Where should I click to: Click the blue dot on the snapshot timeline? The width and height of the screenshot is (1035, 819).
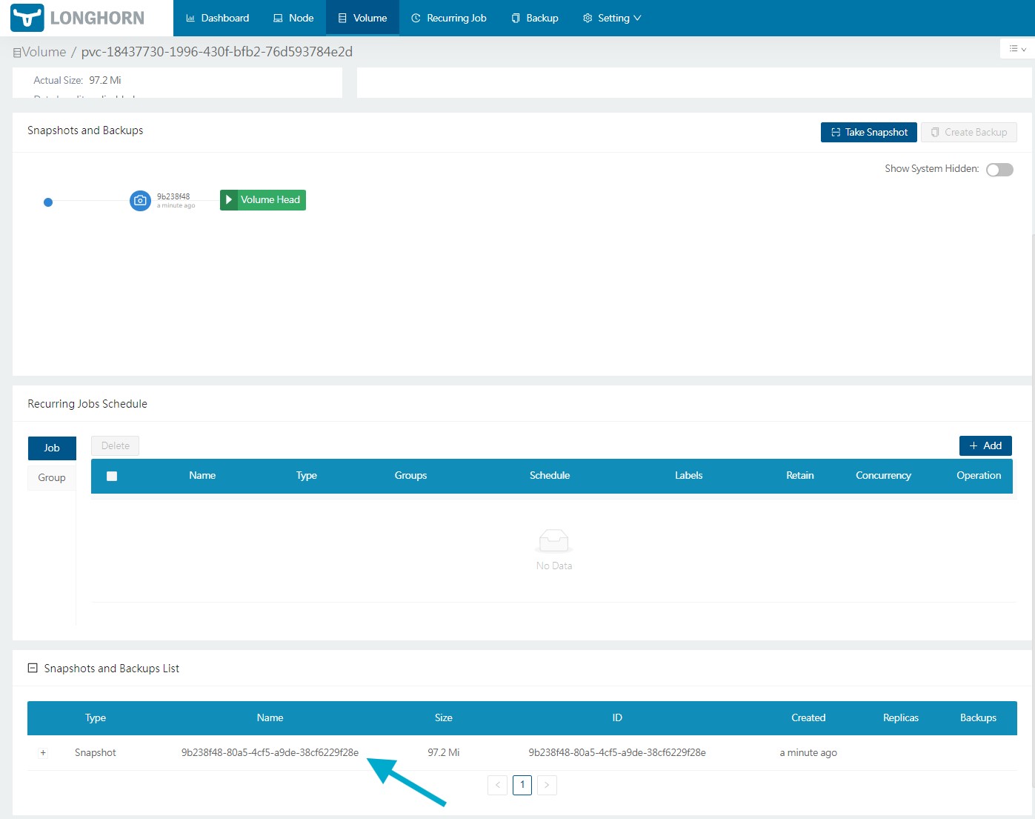(48, 202)
